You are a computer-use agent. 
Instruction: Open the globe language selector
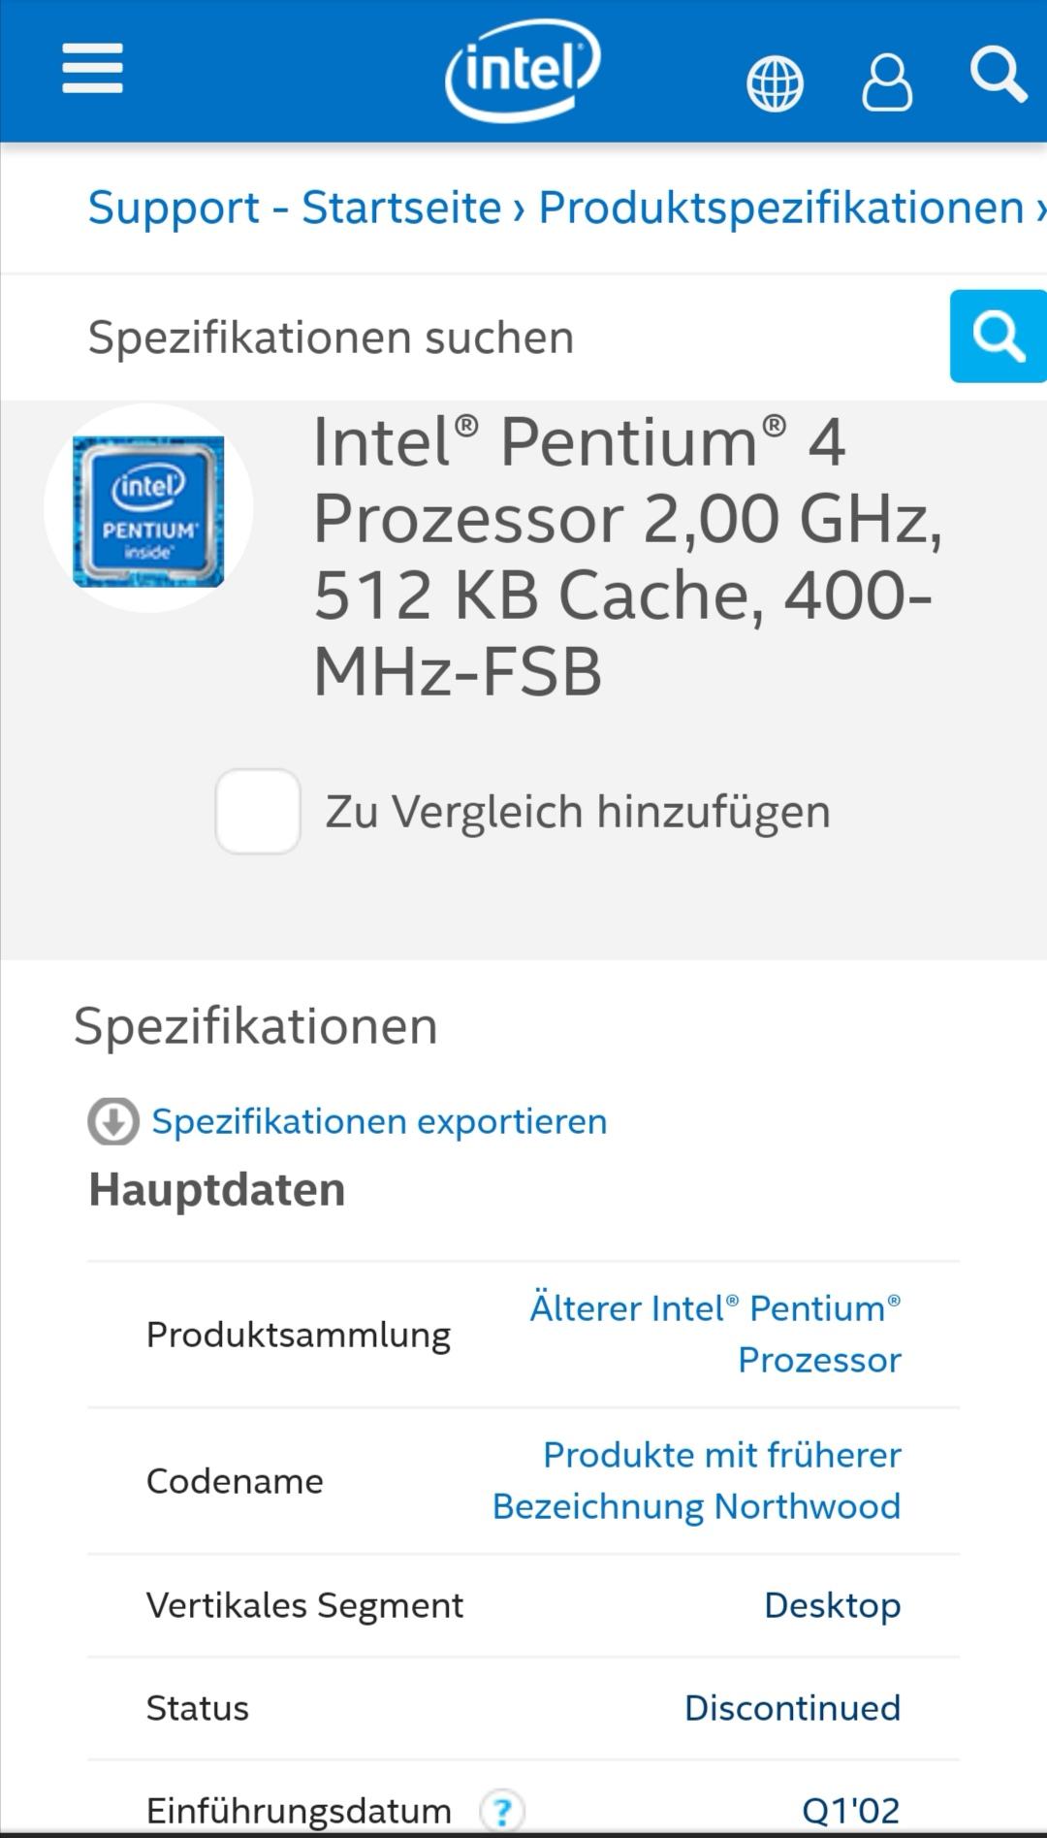tap(775, 83)
